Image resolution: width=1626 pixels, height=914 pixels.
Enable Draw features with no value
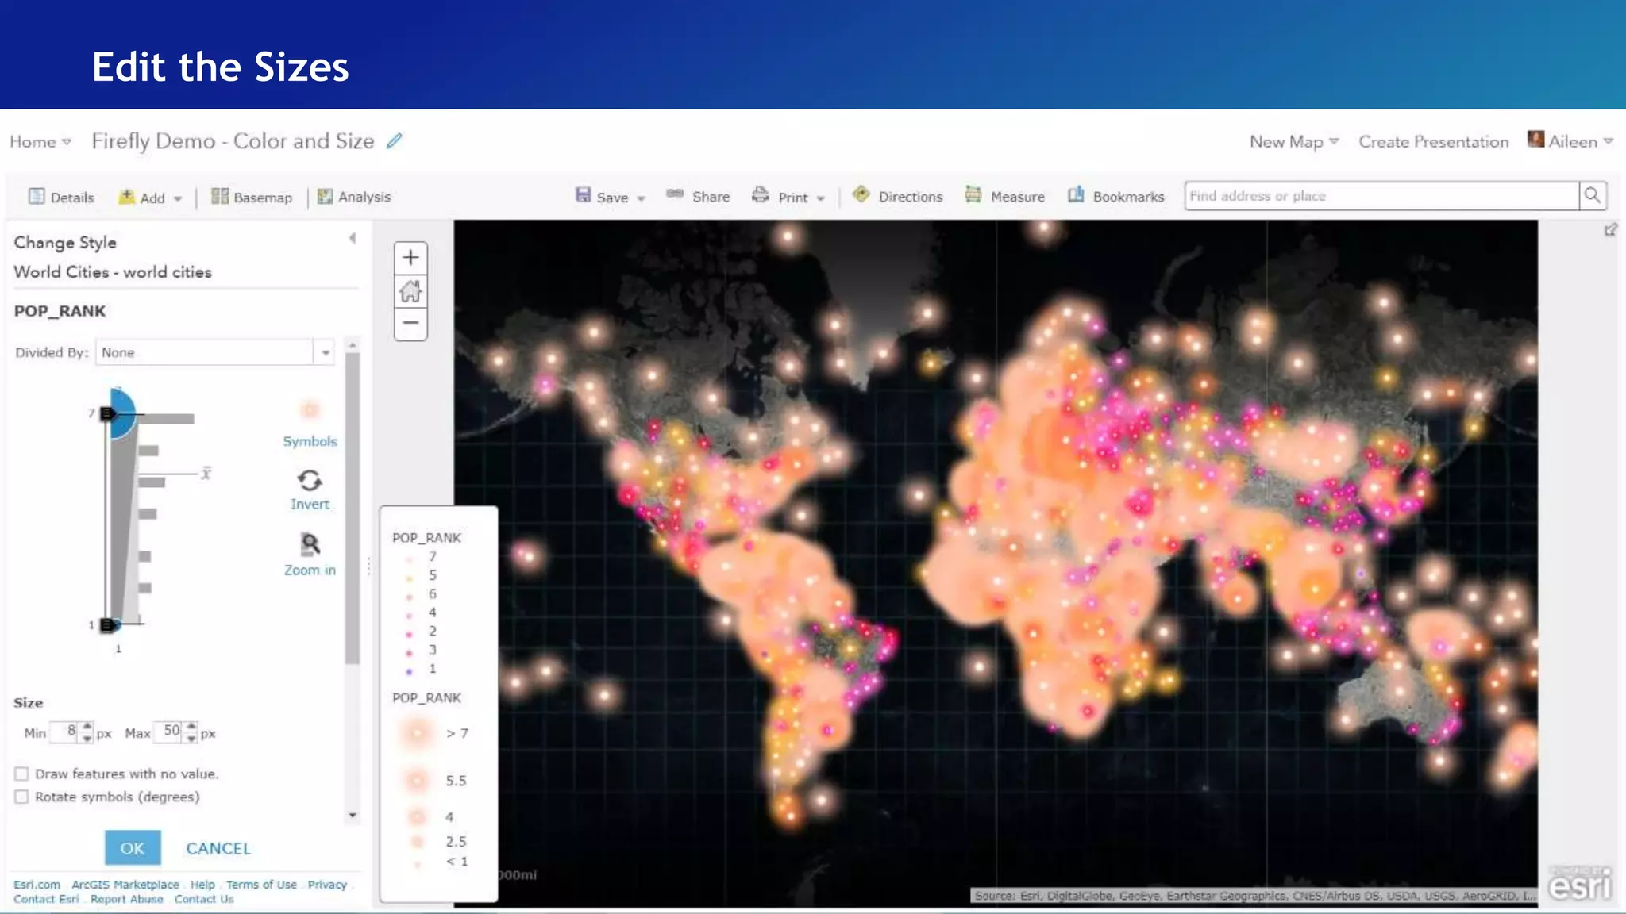pos(22,774)
